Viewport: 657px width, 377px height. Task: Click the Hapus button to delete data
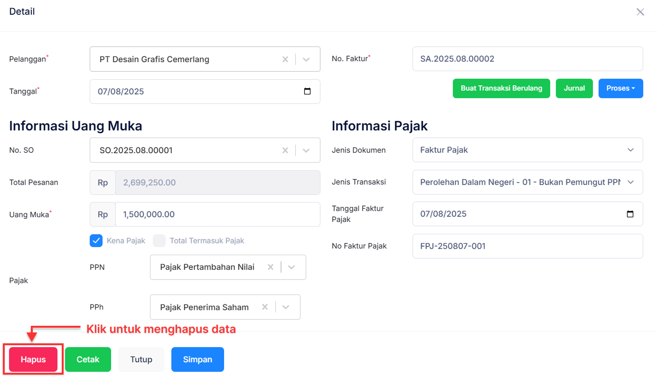click(x=32, y=359)
